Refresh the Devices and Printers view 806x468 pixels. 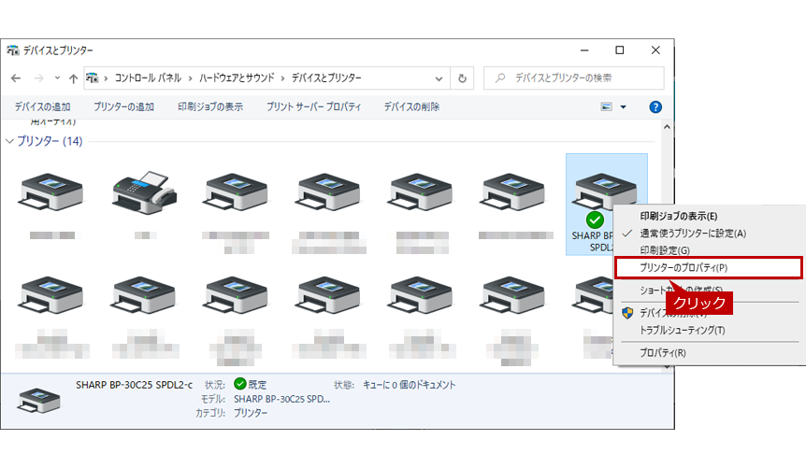[x=462, y=78]
